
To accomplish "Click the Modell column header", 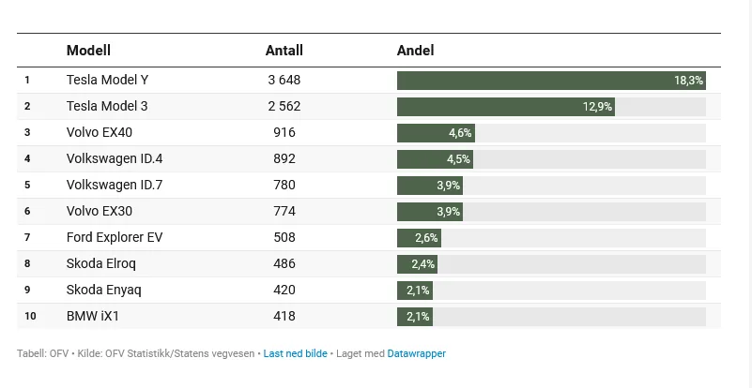I will coord(88,51).
